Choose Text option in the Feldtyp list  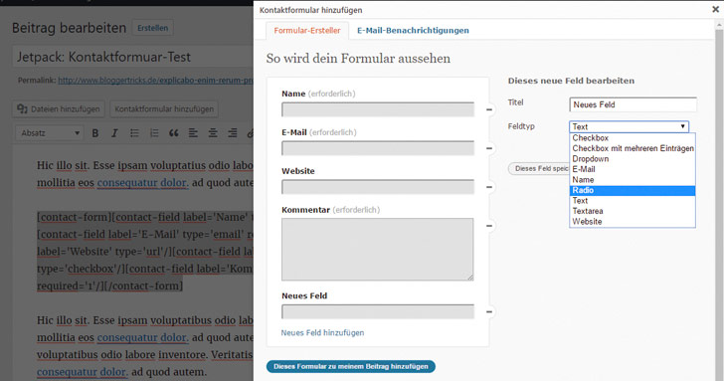[x=633, y=201]
